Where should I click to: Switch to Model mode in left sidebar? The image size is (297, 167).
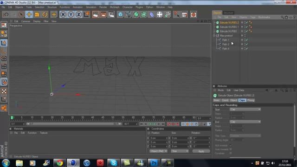click(x=4, y=43)
